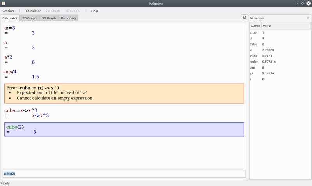Sort variables by Name column header
Viewport: 312px width, 186px height.
tap(255, 26)
